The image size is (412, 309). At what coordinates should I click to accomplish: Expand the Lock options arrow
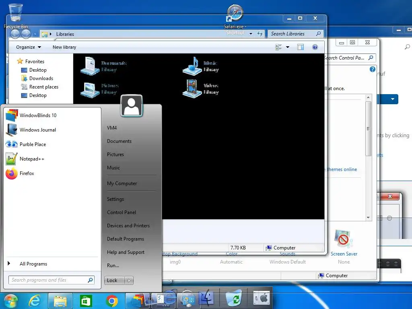[x=129, y=280]
